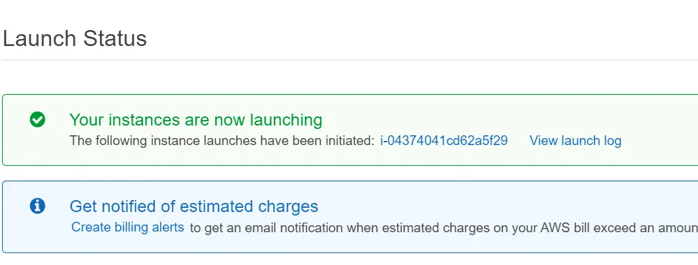Click 'The following instance launches have been initiated' text

coord(222,141)
